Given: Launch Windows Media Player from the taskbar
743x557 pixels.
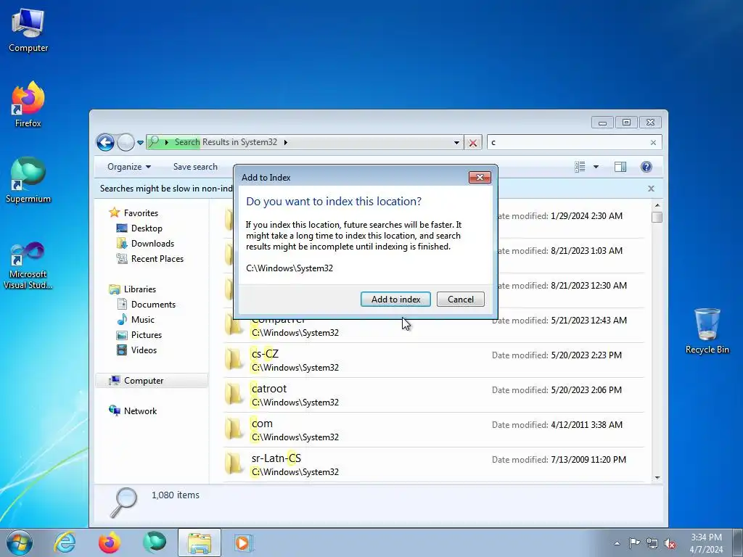Looking at the screenshot, I should coord(244,542).
